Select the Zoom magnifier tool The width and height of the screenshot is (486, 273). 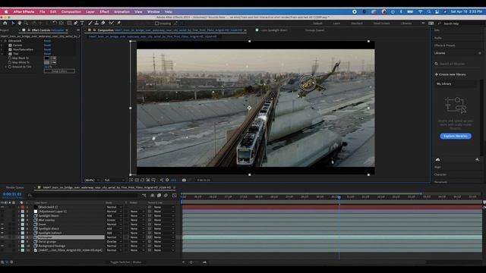26,23
